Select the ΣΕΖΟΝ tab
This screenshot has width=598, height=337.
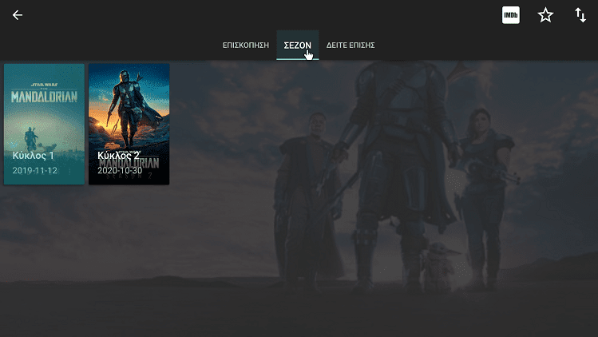coord(298,45)
